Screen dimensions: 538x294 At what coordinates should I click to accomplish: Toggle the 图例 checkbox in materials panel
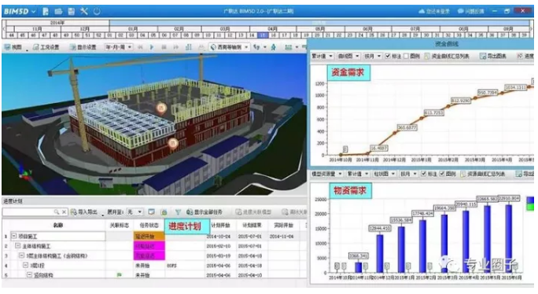click(x=442, y=174)
